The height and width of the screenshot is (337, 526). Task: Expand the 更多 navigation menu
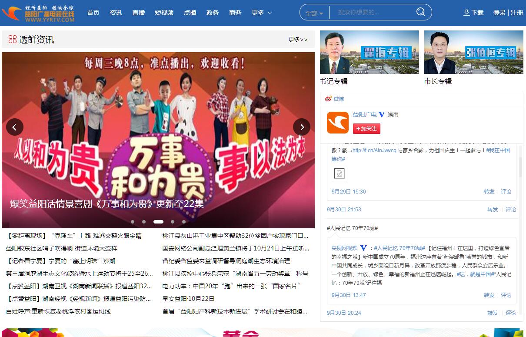[262, 13]
